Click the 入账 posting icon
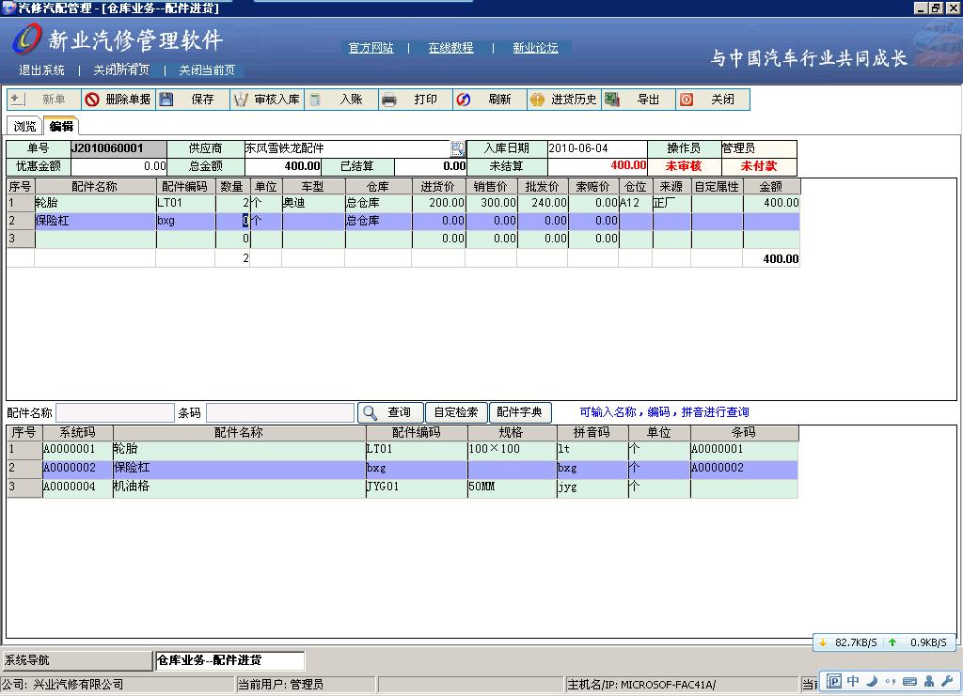Screen dimensions: 963x696 pyautogui.click(x=315, y=100)
